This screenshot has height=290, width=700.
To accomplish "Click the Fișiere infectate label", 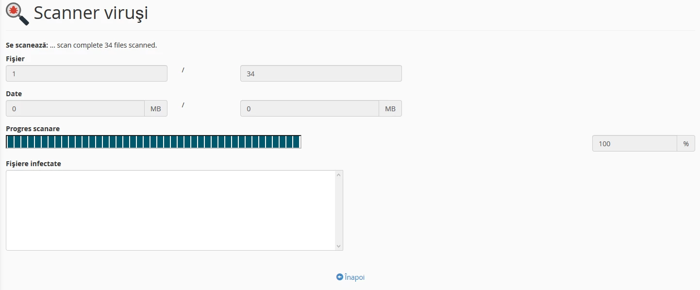I will 33,164.
